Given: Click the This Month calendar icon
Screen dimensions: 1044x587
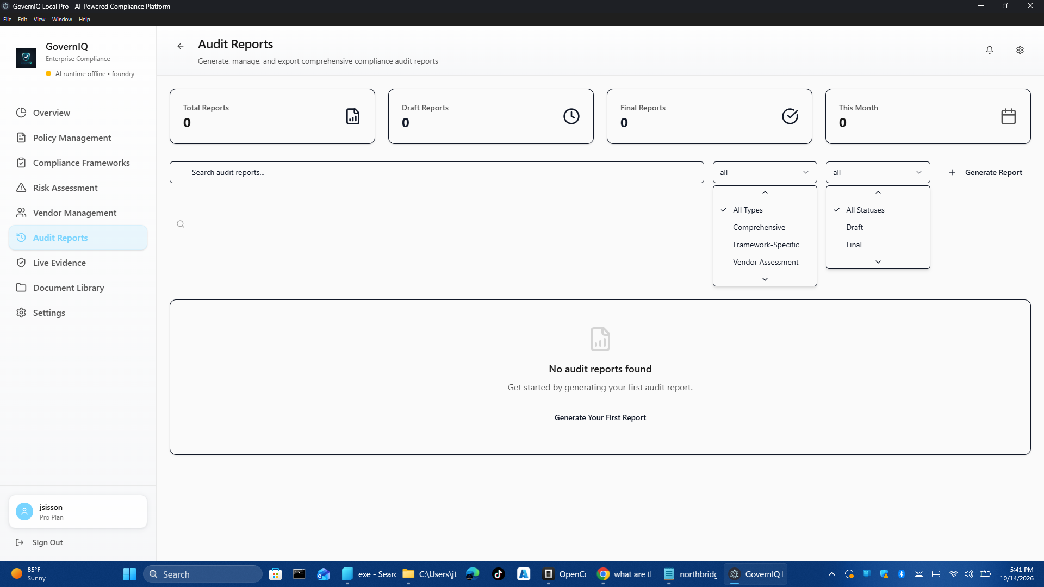Looking at the screenshot, I should 1009,116.
